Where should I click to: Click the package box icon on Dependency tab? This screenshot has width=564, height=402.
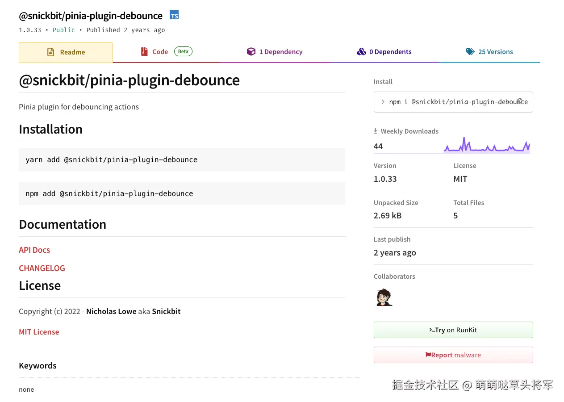[251, 51]
